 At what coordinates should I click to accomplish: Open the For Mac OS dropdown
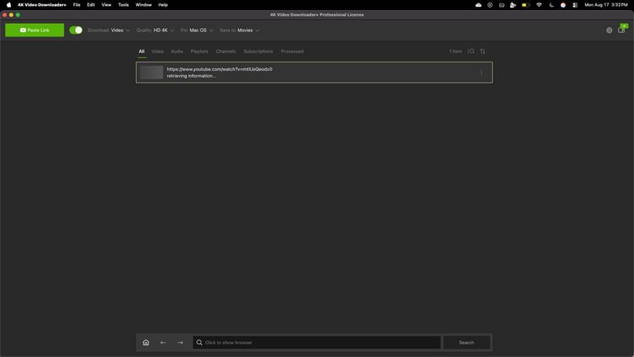coord(197,30)
